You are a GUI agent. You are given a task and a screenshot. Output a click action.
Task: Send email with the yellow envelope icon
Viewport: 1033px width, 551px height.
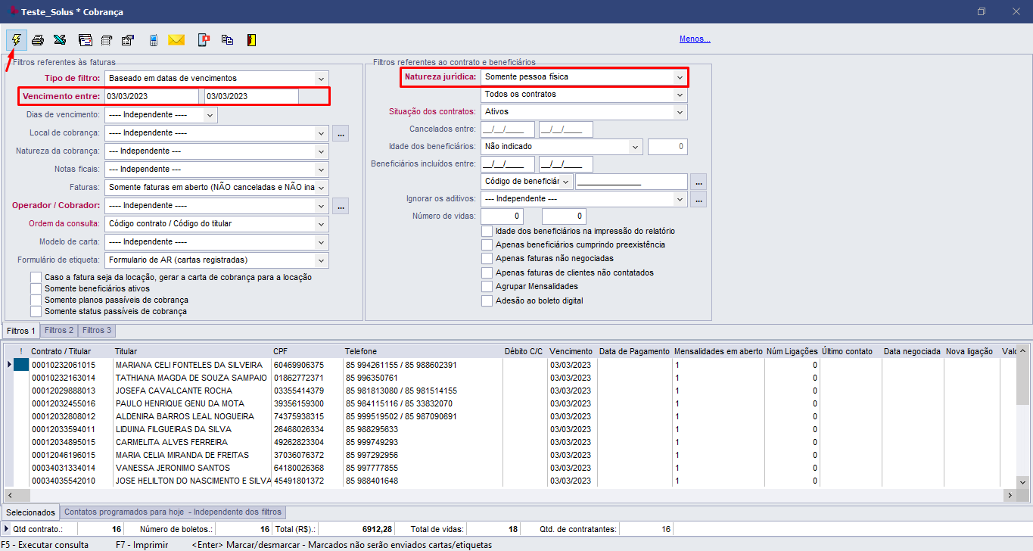[x=176, y=40]
